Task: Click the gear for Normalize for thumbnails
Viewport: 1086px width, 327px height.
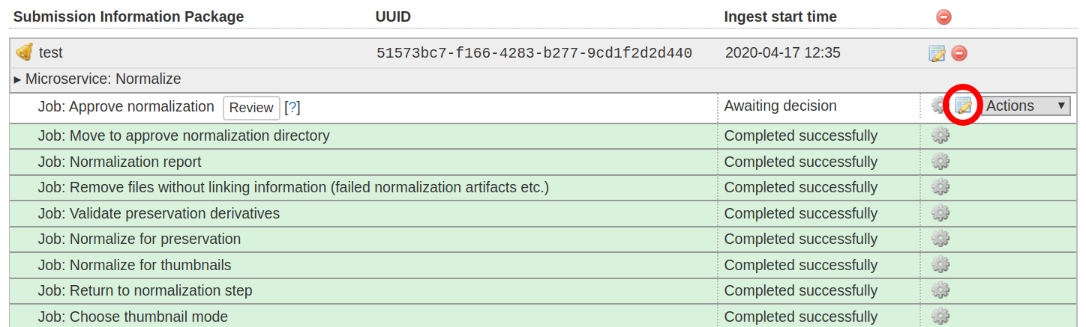Action: [x=940, y=265]
